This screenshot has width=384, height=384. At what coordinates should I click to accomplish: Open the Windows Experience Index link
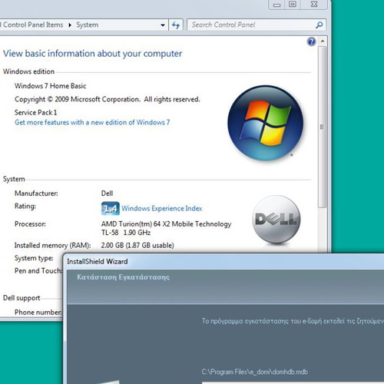pyautogui.click(x=162, y=208)
